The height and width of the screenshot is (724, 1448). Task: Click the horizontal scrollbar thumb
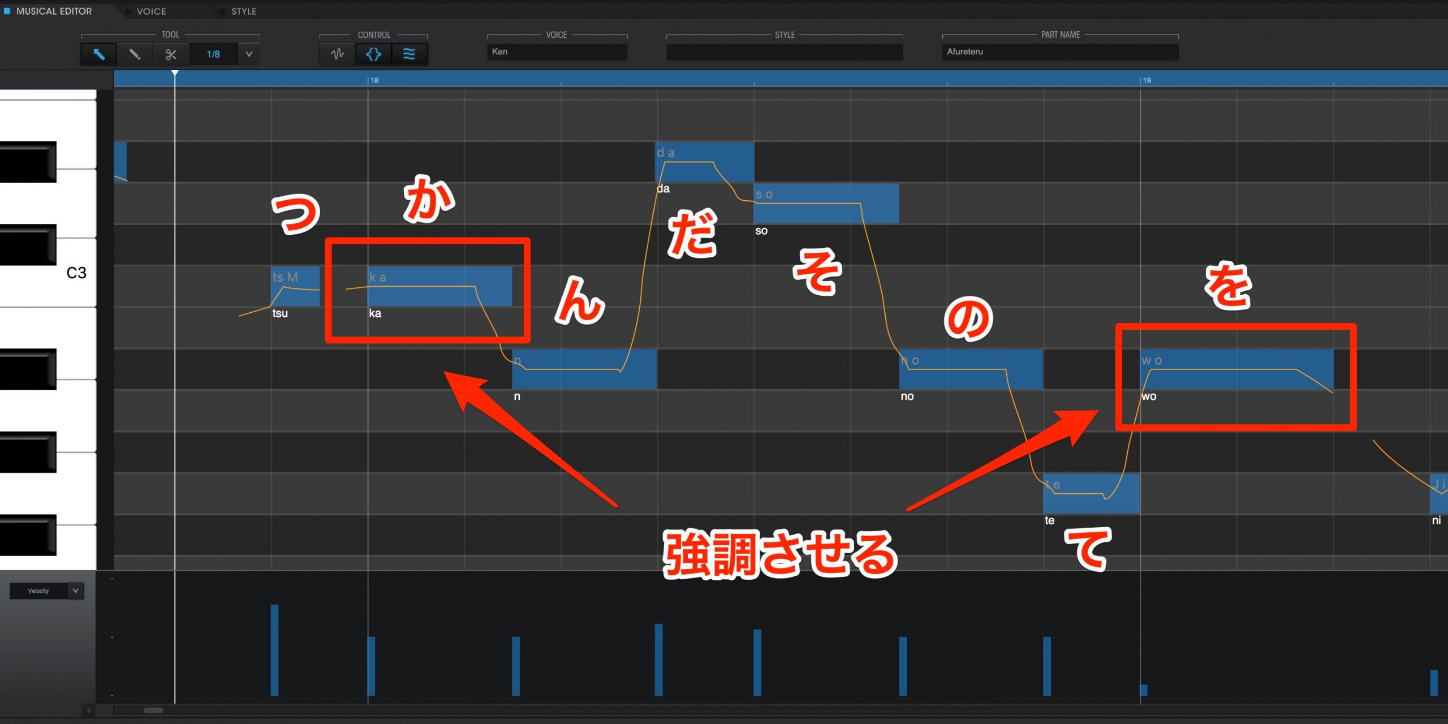click(x=153, y=710)
